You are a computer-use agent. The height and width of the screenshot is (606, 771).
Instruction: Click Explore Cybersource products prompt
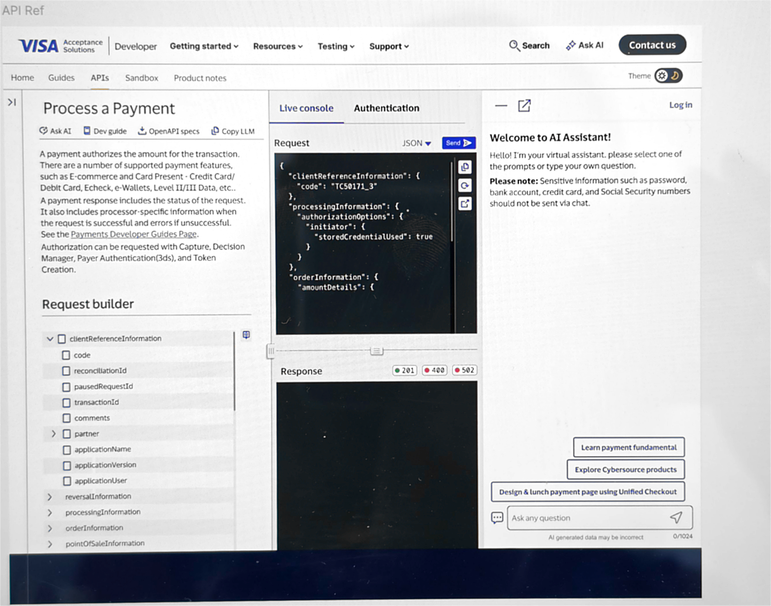[x=625, y=470]
